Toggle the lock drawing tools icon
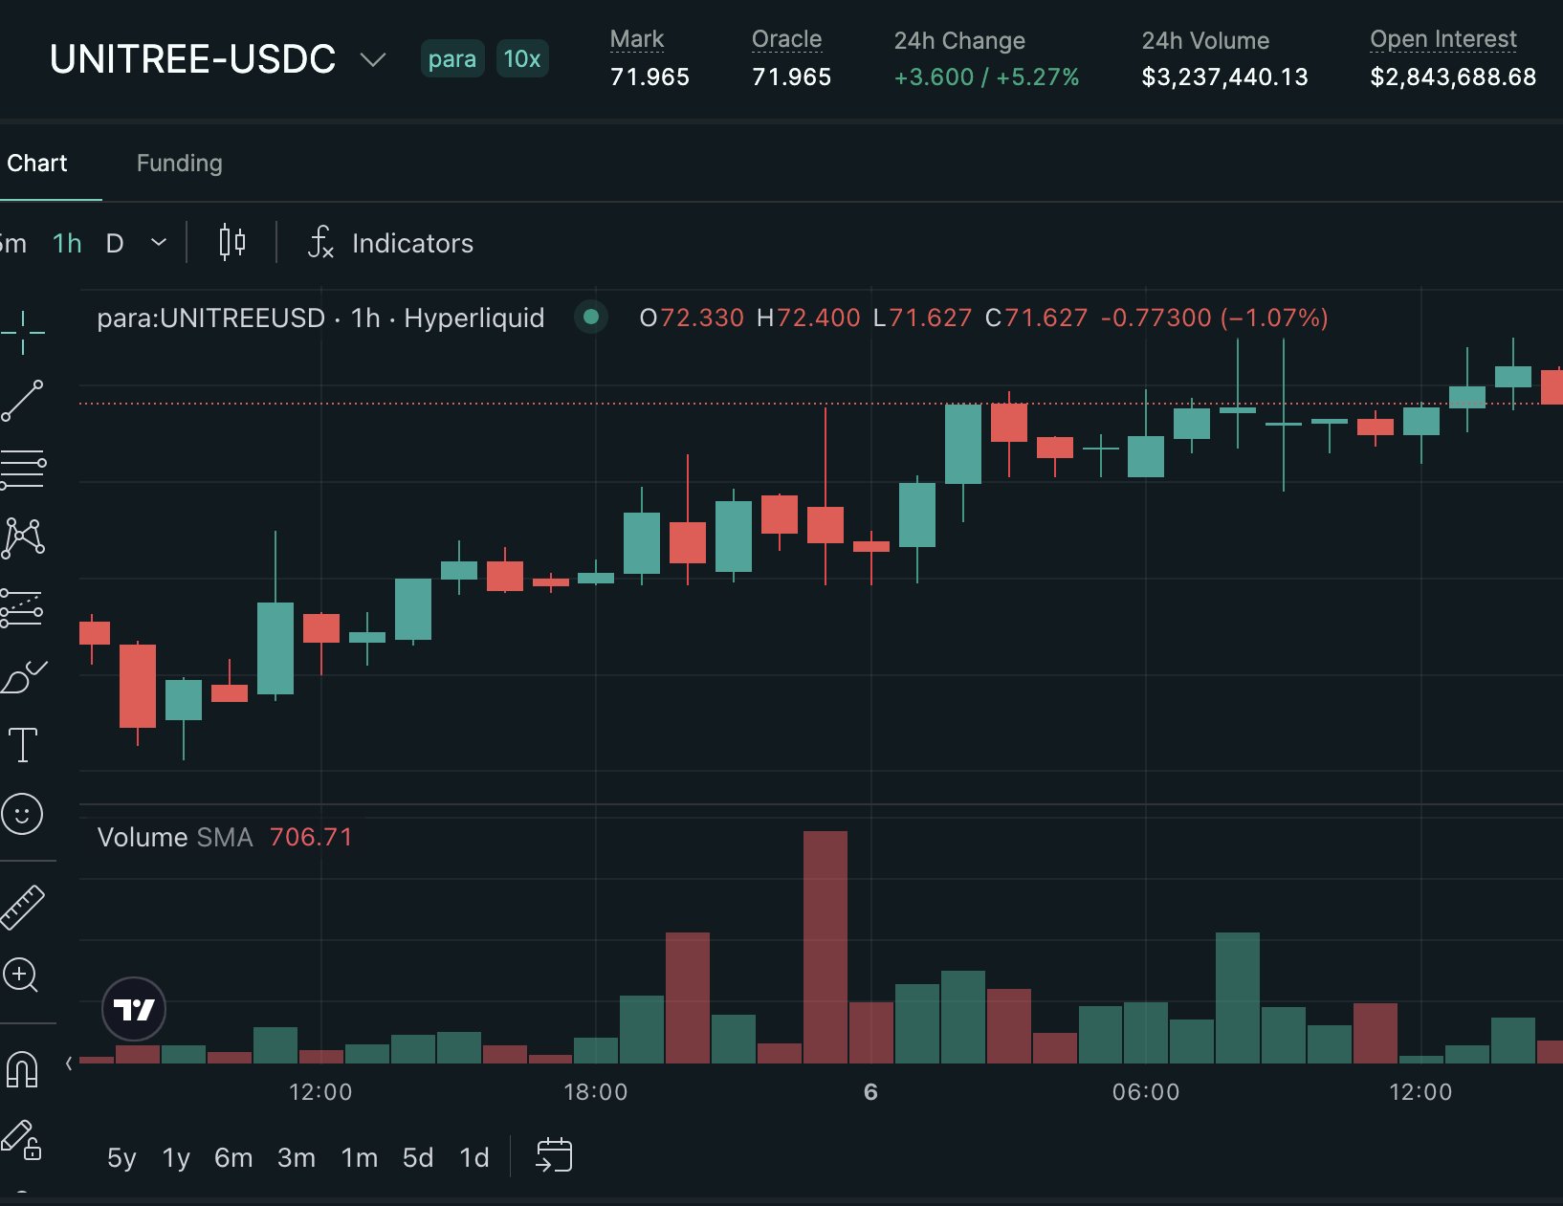 21,1138
